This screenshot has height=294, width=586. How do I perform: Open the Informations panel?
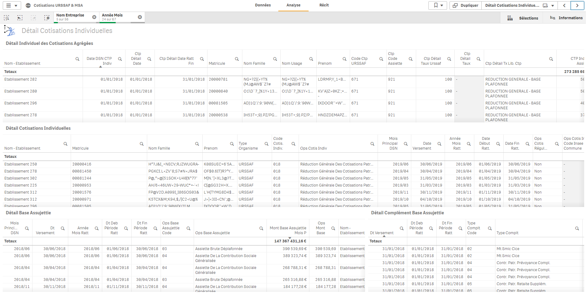tap(566, 18)
